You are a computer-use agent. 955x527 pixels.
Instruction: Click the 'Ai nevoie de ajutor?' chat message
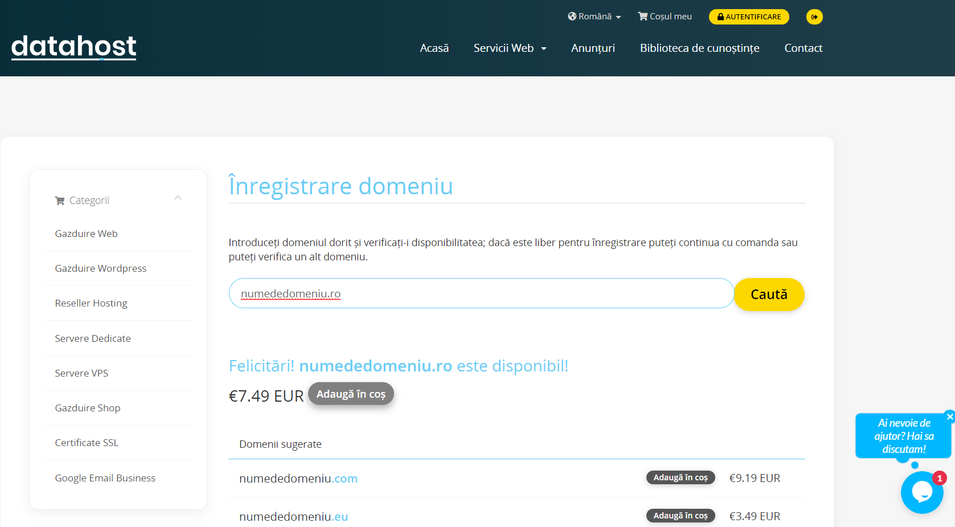(x=904, y=436)
